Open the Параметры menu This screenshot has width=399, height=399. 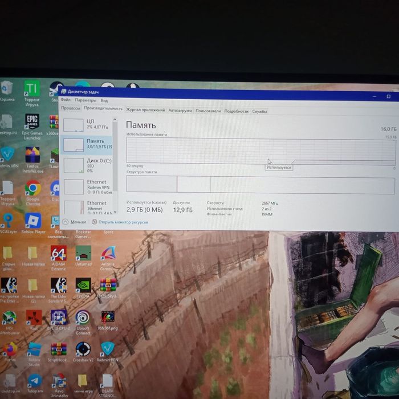coord(85,100)
